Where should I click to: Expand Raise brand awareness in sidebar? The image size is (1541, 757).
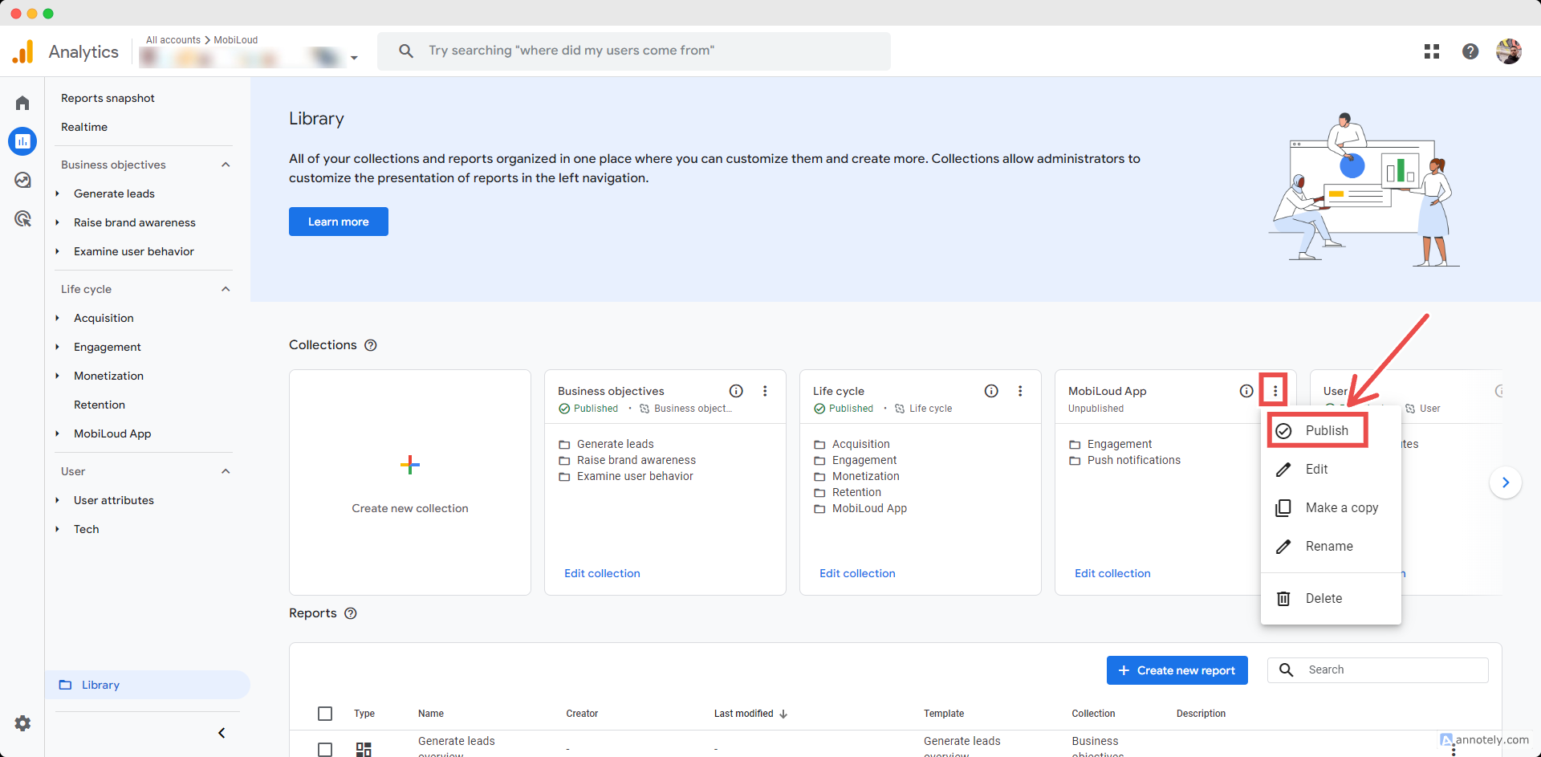tap(58, 222)
